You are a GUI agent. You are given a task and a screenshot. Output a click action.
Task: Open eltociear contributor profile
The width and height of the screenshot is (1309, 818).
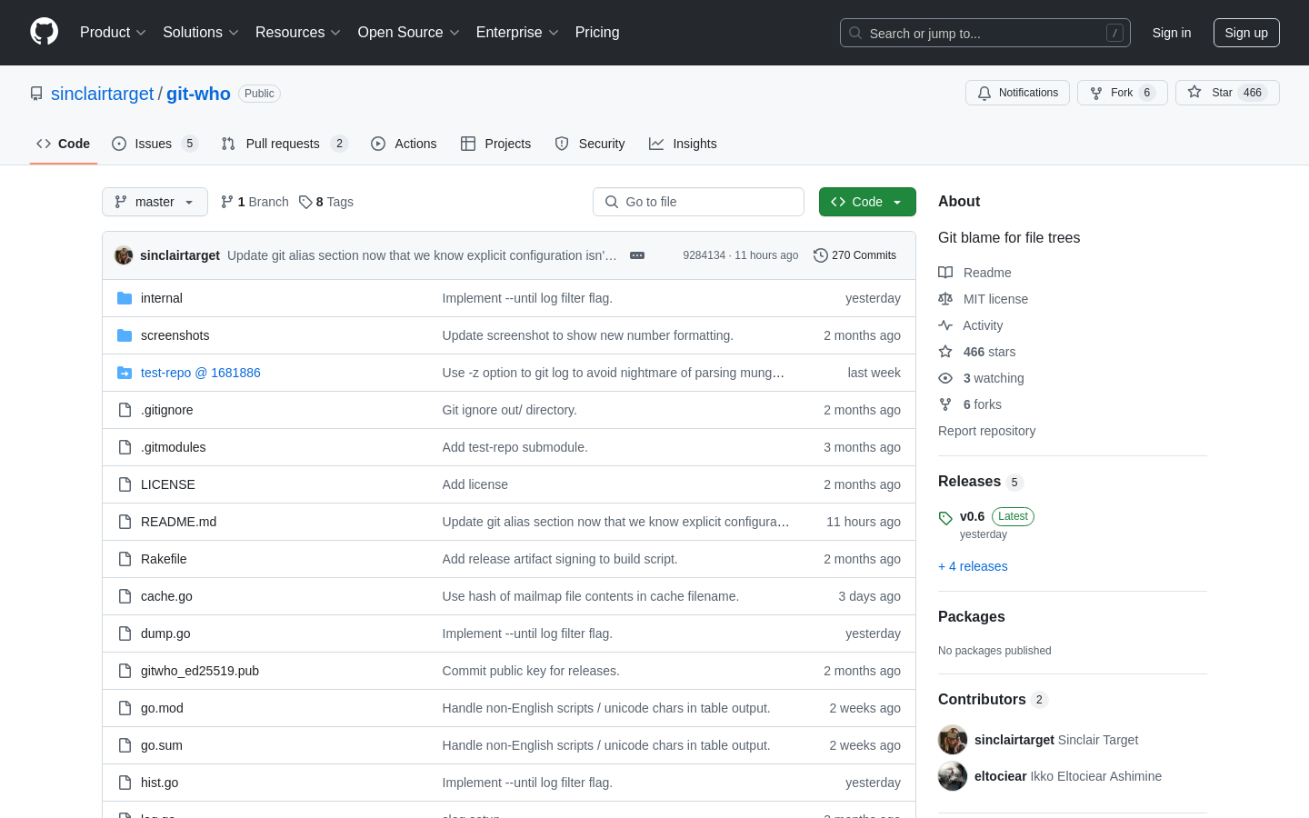click(x=1001, y=776)
